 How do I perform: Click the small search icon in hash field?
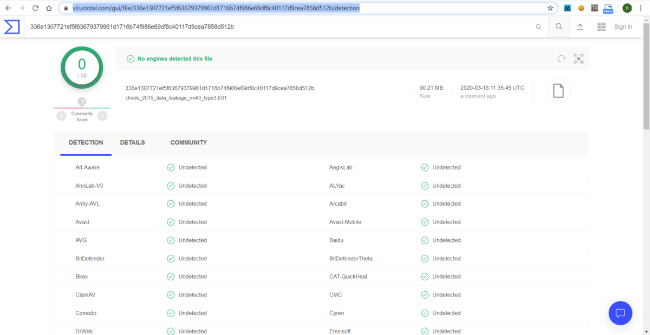pyautogui.click(x=538, y=27)
